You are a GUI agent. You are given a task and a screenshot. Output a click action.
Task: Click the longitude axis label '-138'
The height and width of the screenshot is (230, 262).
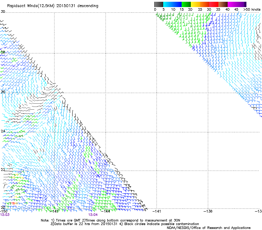tap(208, 211)
